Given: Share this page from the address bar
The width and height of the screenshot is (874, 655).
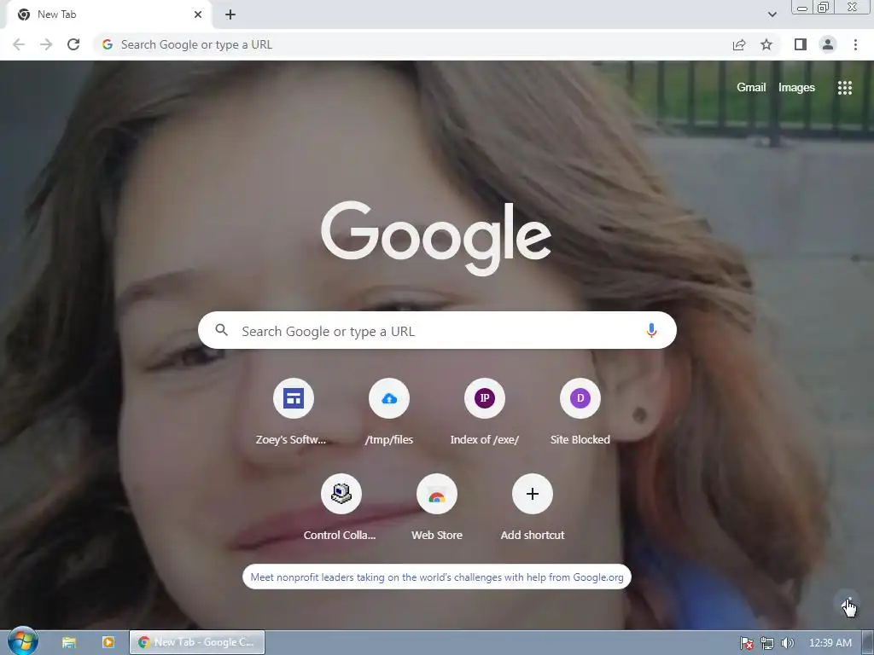Looking at the screenshot, I should pos(739,44).
